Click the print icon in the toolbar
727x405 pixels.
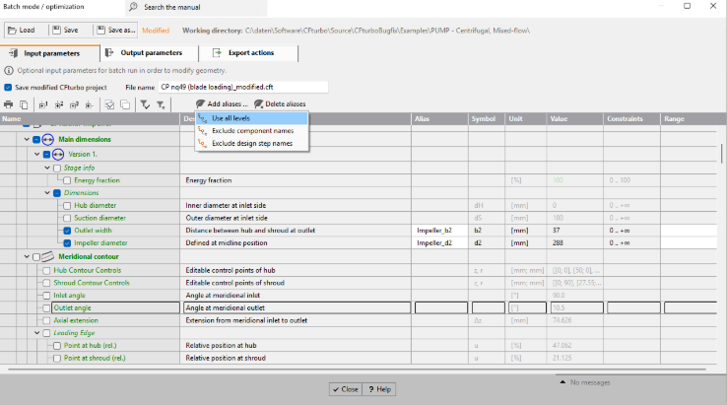tap(8, 104)
